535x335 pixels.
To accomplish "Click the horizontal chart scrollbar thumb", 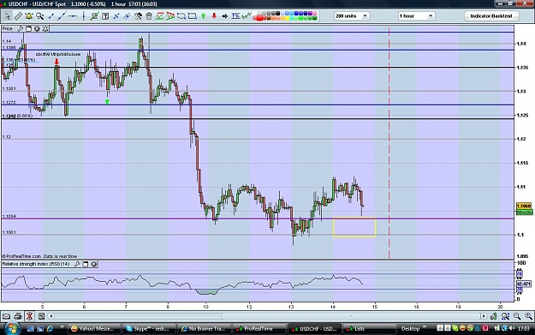I will tap(351, 316).
